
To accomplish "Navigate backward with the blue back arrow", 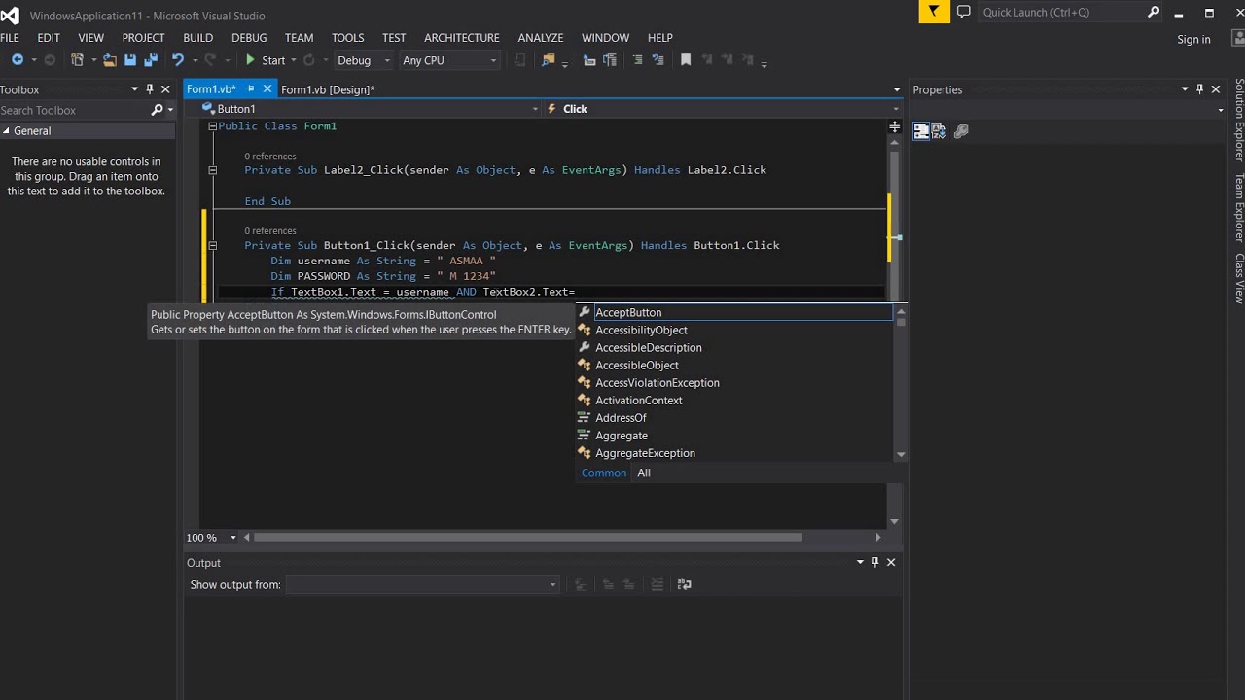I will [x=17, y=60].
